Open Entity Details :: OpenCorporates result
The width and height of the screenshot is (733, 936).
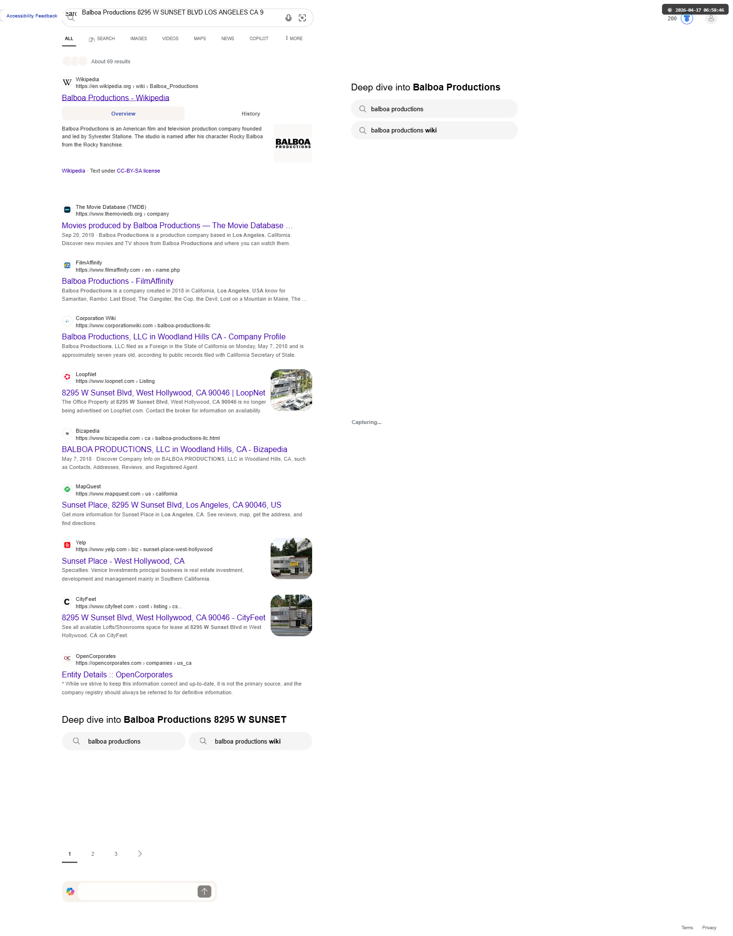(117, 674)
